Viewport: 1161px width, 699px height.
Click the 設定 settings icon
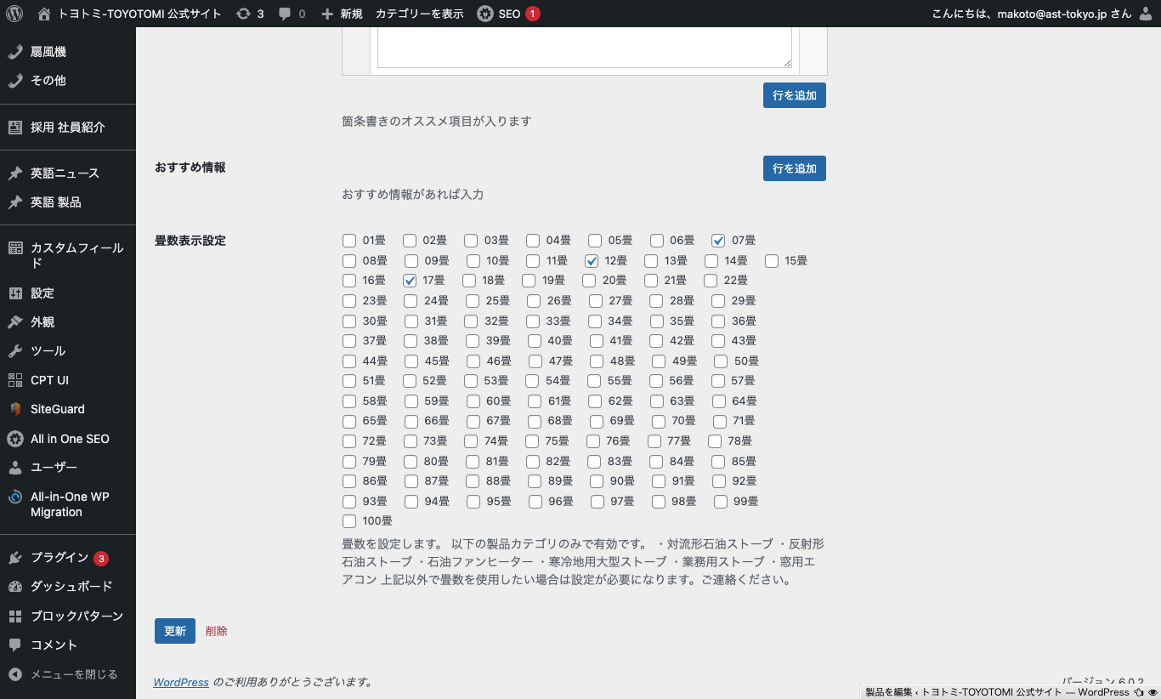[15, 293]
